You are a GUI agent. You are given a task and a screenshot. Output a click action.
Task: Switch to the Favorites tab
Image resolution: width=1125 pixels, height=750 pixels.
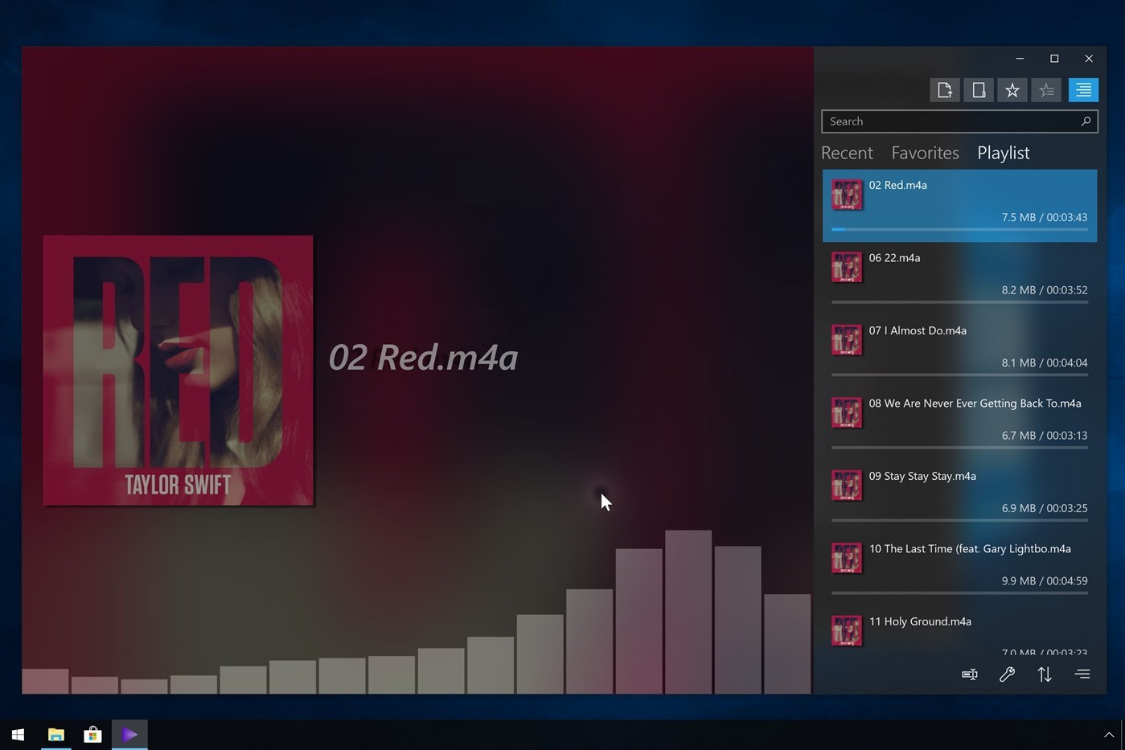coord(925,153)
